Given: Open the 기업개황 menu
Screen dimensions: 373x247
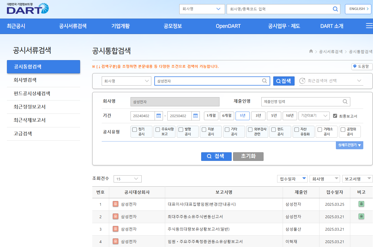Looking at the screenshot, I should pyautogui.click(x=121, y=26).
